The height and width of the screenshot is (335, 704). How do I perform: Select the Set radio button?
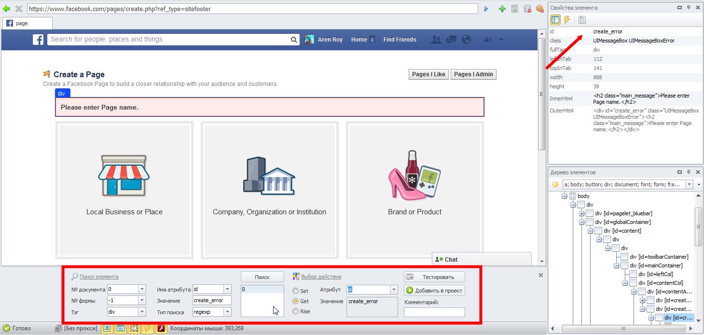(296, 291)
